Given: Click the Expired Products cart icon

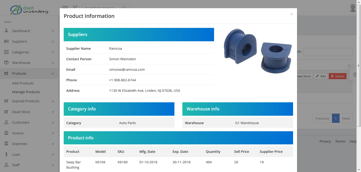Looking at the screenshot, I should coord(6,101).
